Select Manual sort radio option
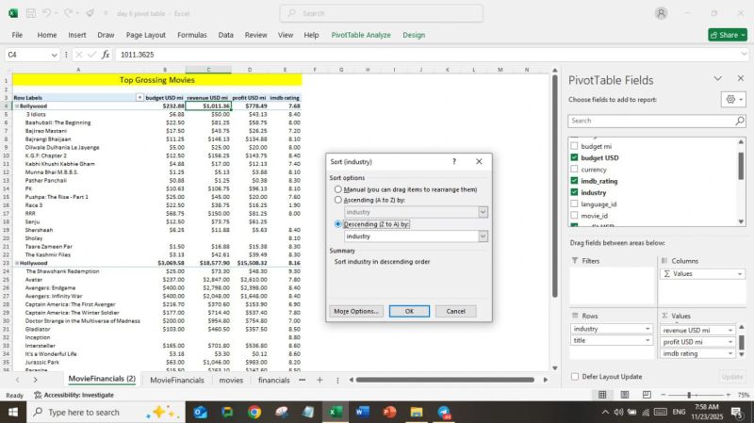 (x=338, y=189)
